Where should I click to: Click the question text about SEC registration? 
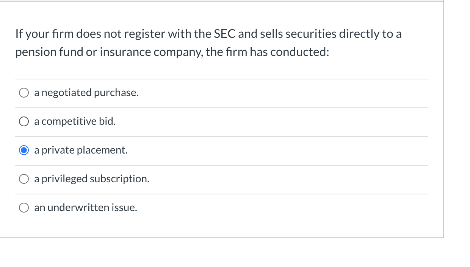[x=208, y=42]
